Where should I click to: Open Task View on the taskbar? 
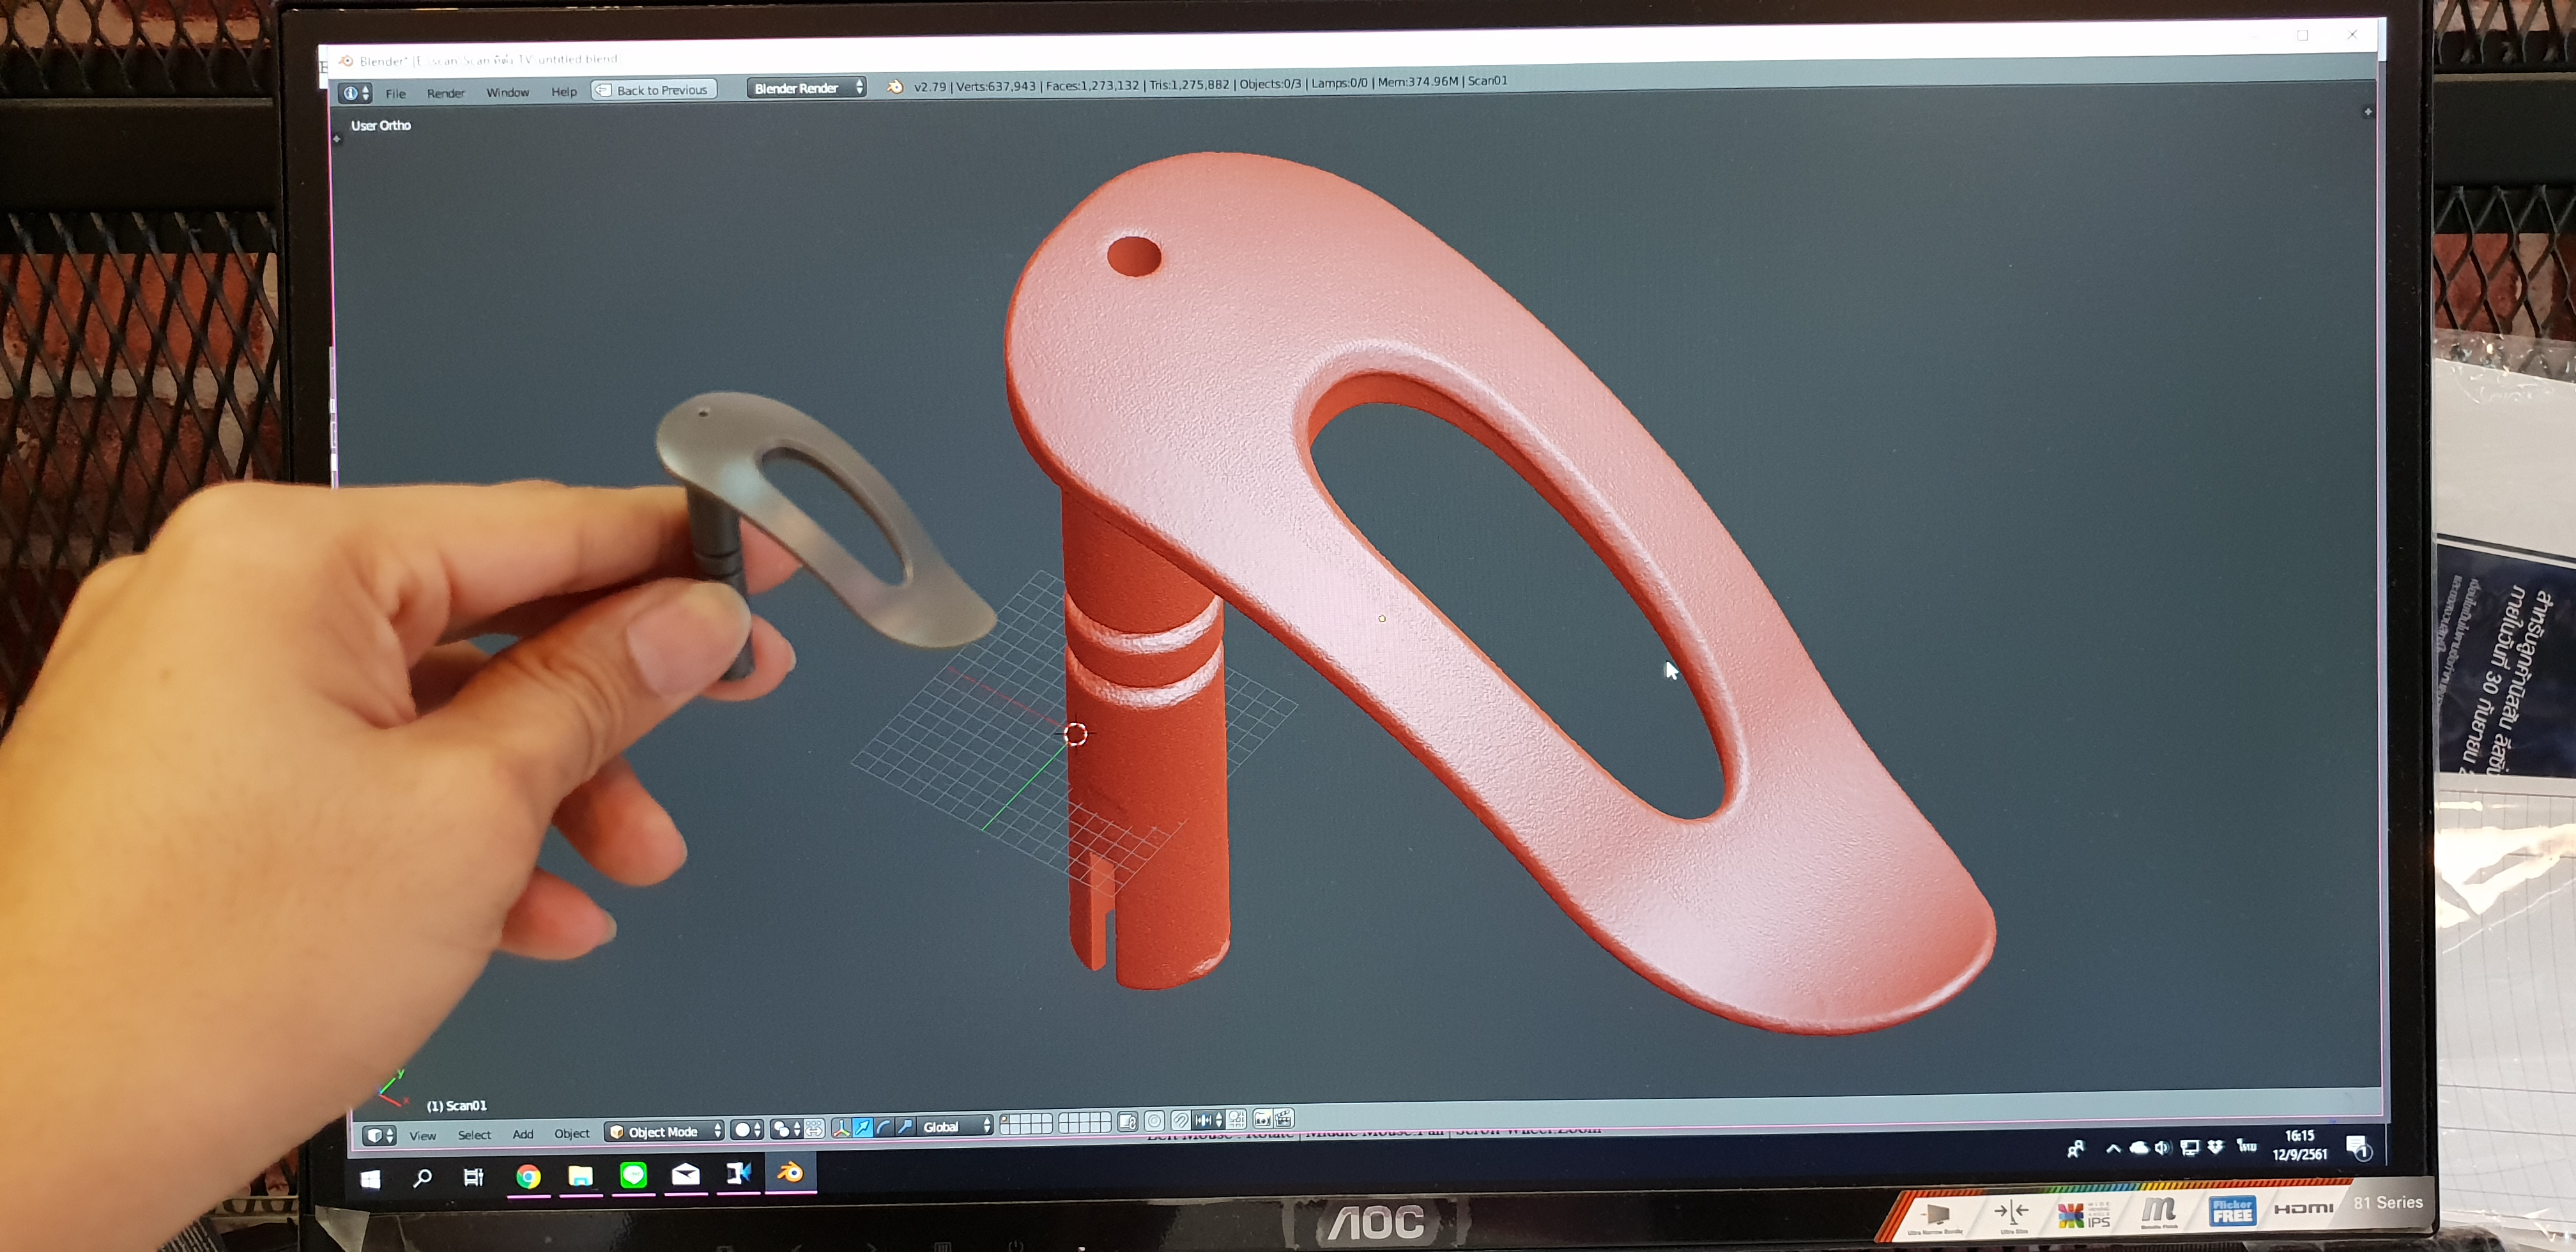[x=474, y=1177]
